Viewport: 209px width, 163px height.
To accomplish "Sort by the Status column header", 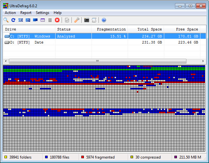I will click(73, 29).
